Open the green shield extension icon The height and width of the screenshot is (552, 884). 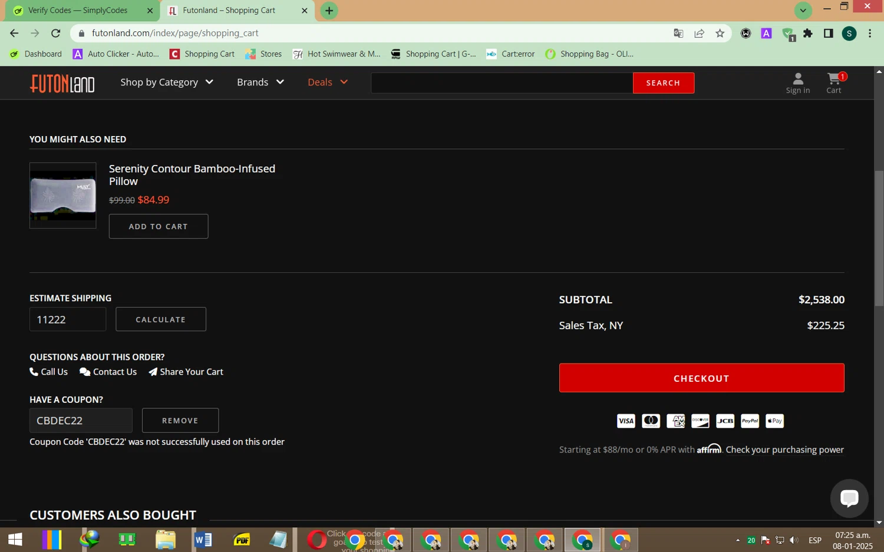pos(788,34)
